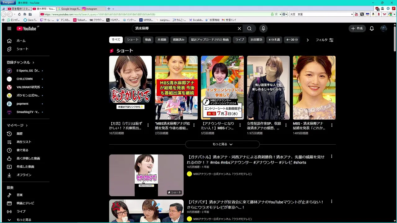The image size is (397, 223).
Task: Open the 恥ずかしいで short thumbnail
Action: tap(130, 88)
